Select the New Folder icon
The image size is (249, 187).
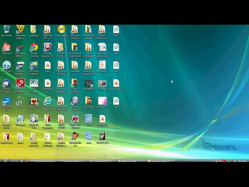click(x=89, y=102)
